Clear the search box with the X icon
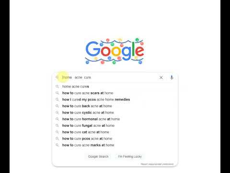This screenshot has width=230, height=173. pyautogui.click(x=161, y=77)
